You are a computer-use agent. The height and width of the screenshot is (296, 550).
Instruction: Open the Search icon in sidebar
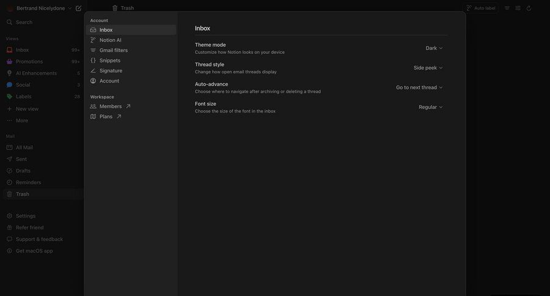point(9,22)
